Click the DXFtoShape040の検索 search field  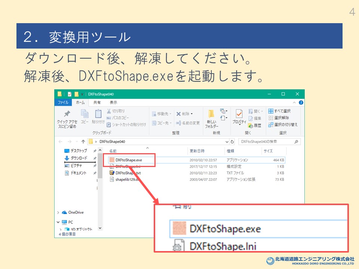click(266, 142)
